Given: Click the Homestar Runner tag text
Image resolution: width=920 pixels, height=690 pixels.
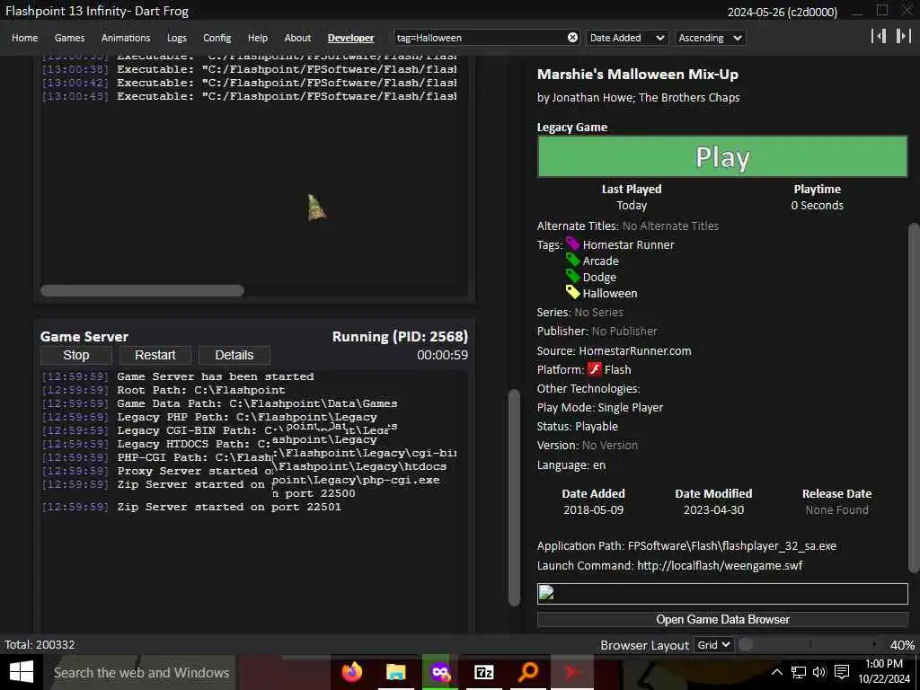Looking at the screenshot, I should click(628, 244).
